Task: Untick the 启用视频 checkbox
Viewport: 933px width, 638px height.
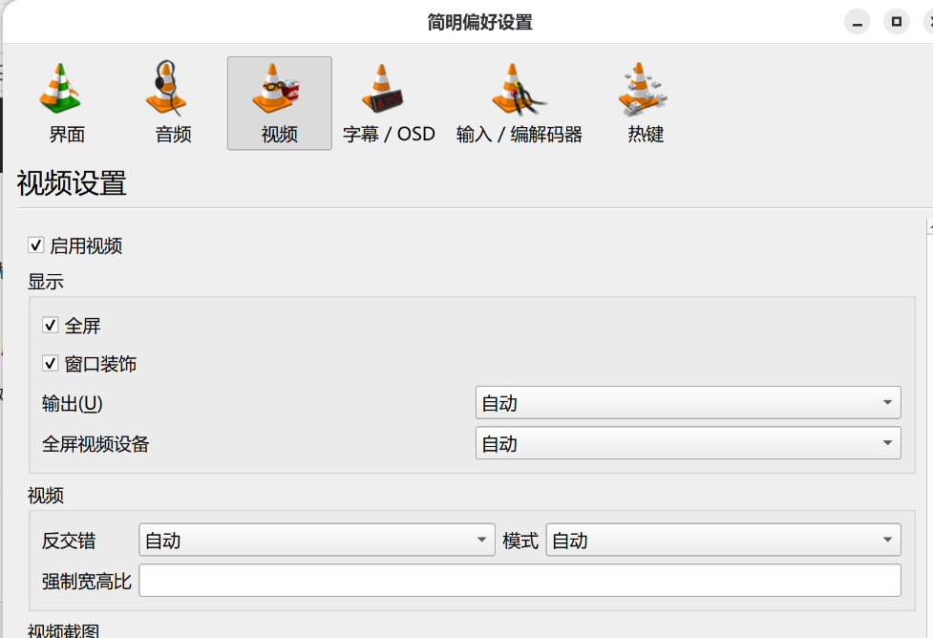Action: coord(35,245)
